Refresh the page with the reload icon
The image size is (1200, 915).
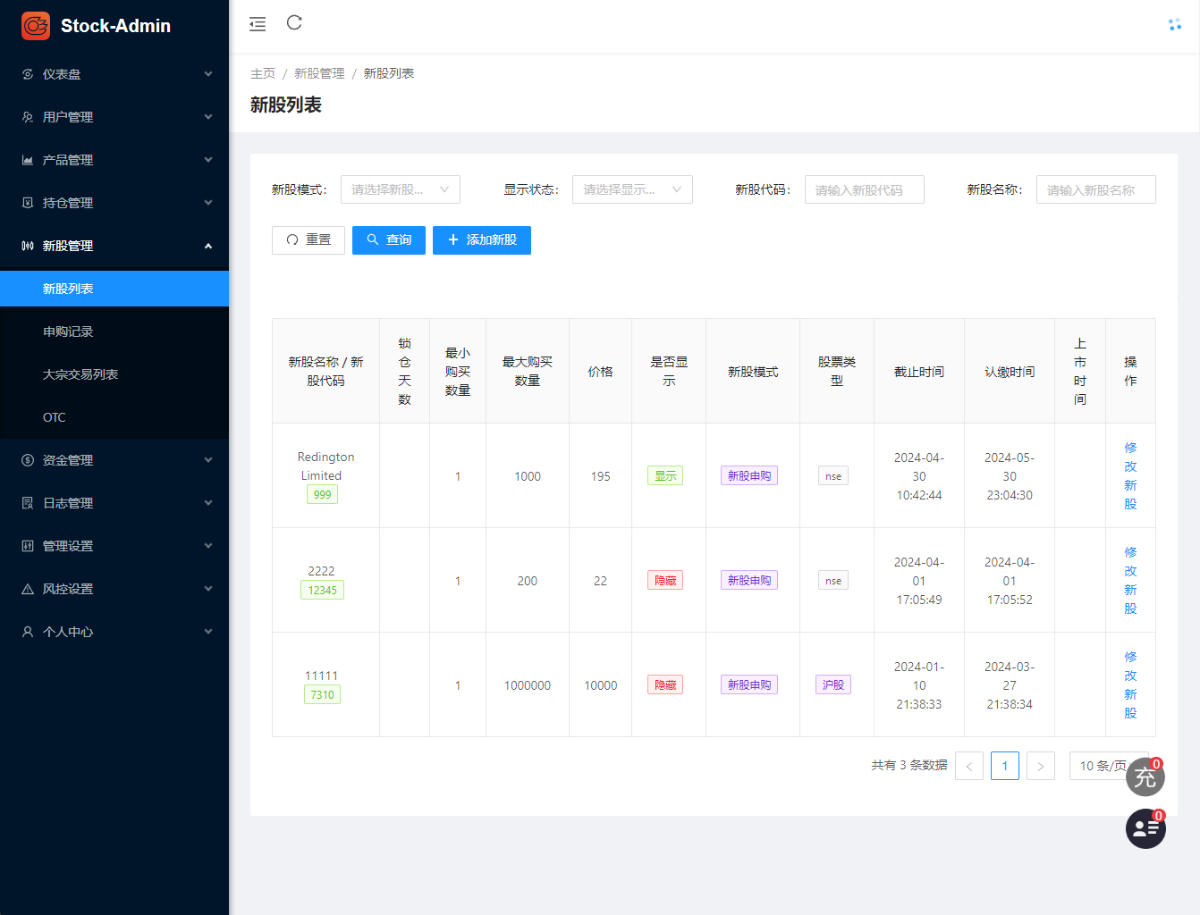294,23
